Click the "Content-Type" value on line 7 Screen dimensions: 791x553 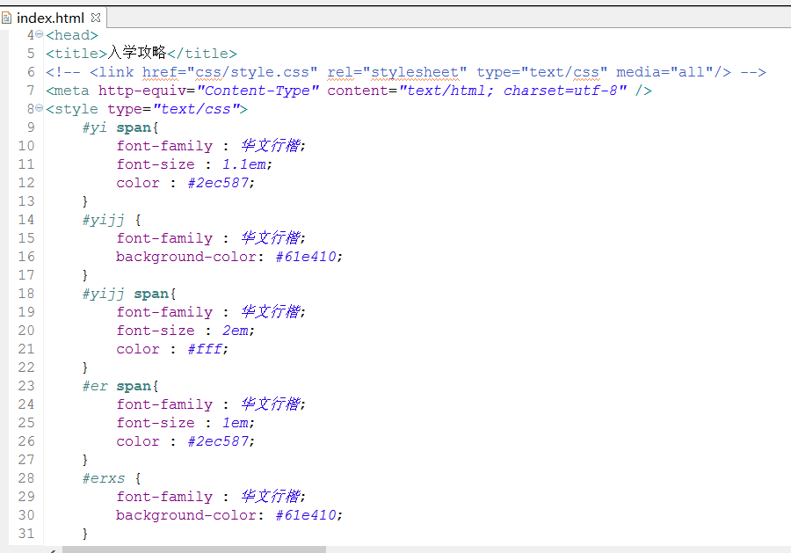[258, 91]
